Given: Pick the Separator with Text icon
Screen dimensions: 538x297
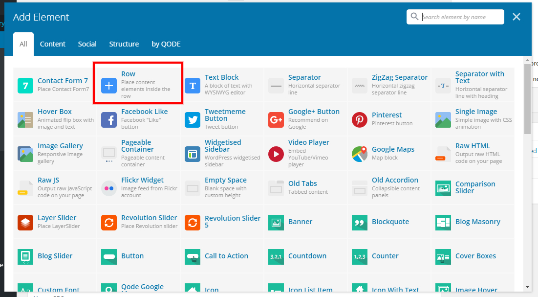Looking at the screenshot, I should tap(443, 86).
